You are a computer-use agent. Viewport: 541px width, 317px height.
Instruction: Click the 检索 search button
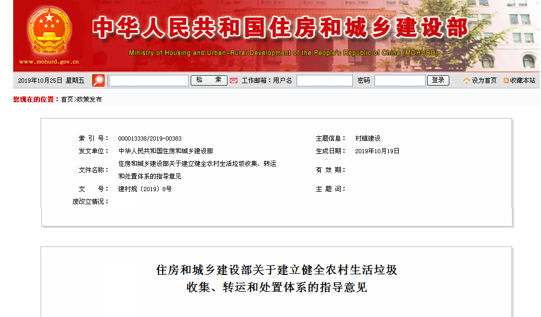pos(209,81)
